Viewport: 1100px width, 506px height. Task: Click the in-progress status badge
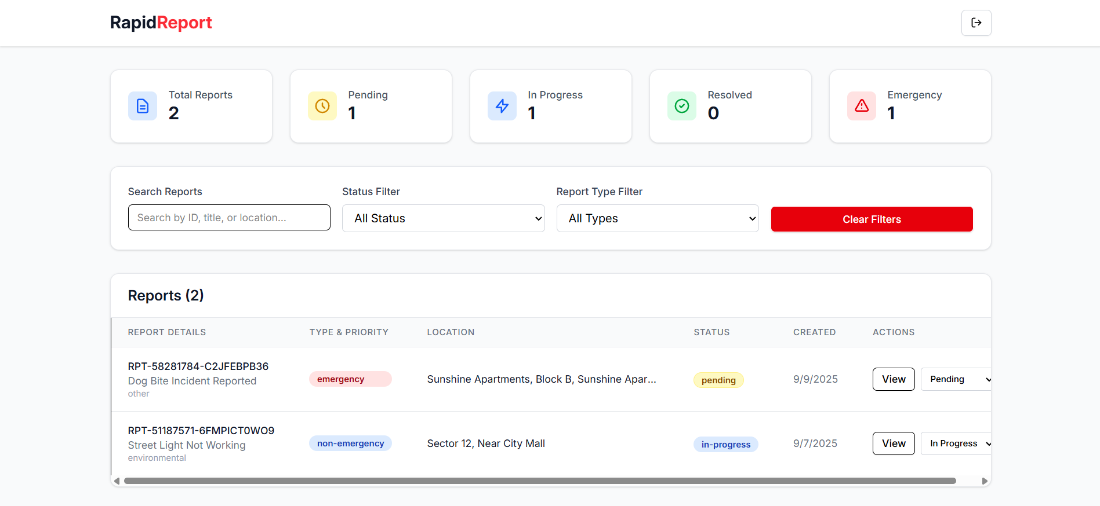tap(726, 444)
